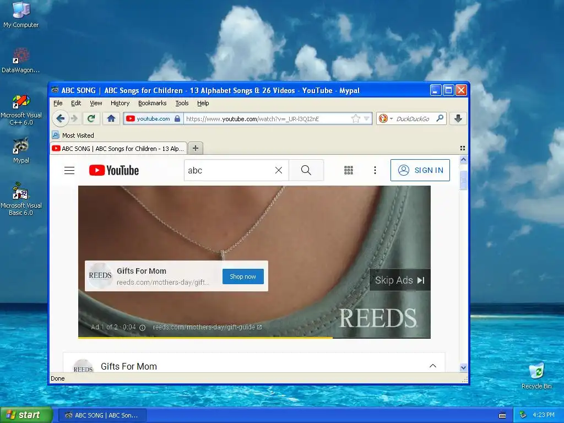Screen dimensions: 564x423
Task: Open the URL history dropdown arrow
Action: point(366,119)
